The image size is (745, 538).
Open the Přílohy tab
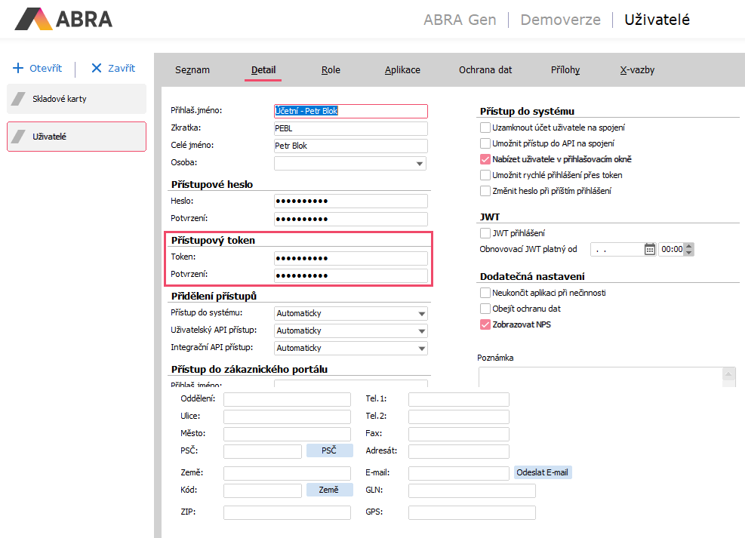tap(565, 70)
